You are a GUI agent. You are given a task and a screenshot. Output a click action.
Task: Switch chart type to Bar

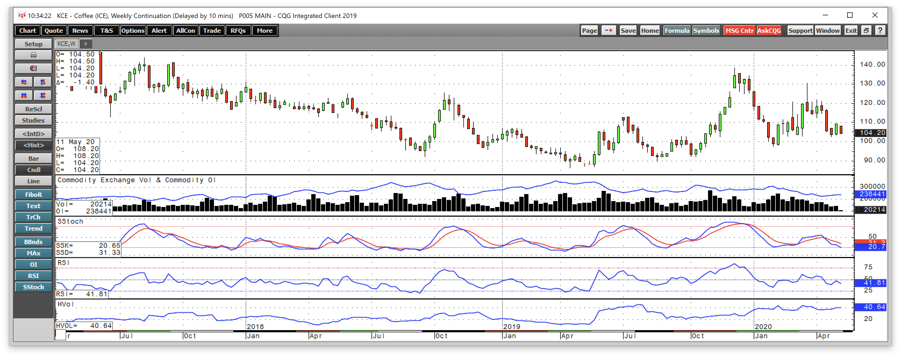[x=33, y=158]
